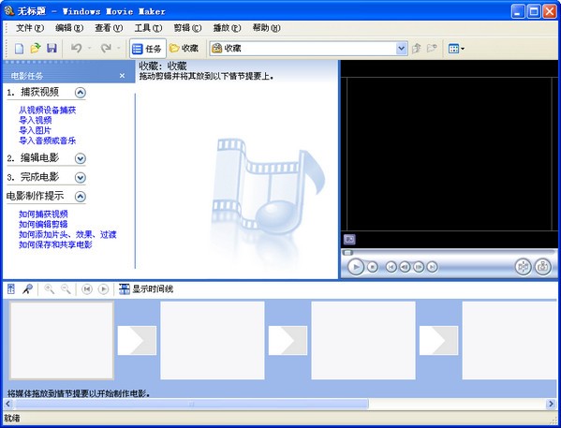The image size is (561, 428).
Task: Open the 收藏 collection combo box
Action: pos(308,49)
